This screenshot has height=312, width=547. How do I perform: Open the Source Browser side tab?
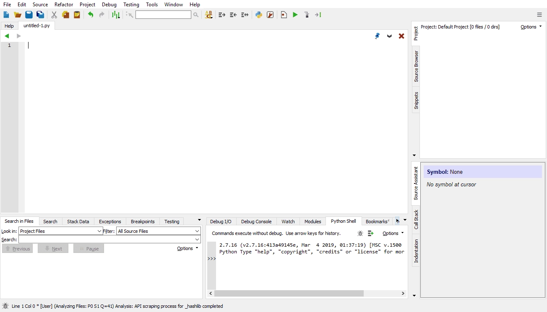tap(416, 66)
